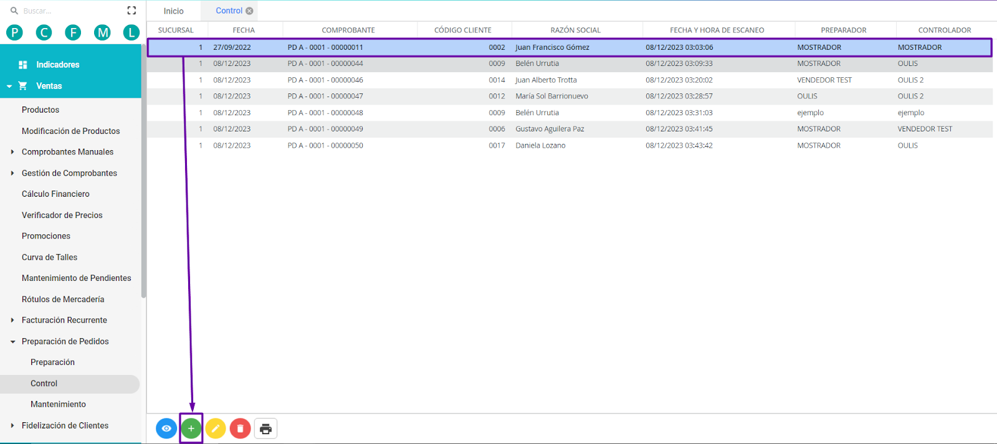This screenshot has height=444, width=997.
Task: Click client name Juan Alberto Trotta
Action: click(546, 80)
